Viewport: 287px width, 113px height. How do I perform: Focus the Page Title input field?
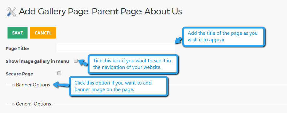[116, 48]
